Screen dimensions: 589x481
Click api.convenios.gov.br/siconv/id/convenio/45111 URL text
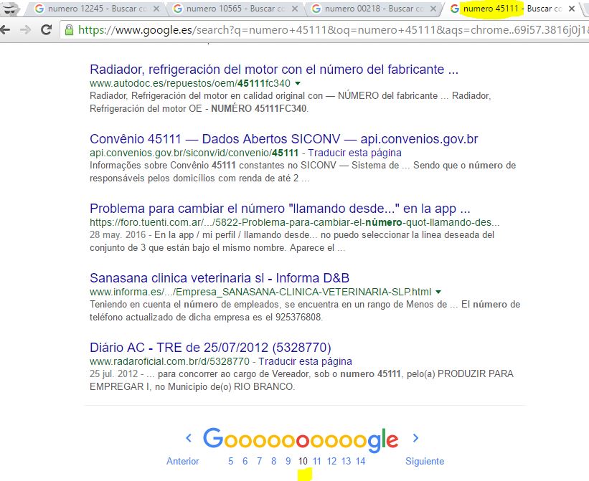(x=194, y=153)
